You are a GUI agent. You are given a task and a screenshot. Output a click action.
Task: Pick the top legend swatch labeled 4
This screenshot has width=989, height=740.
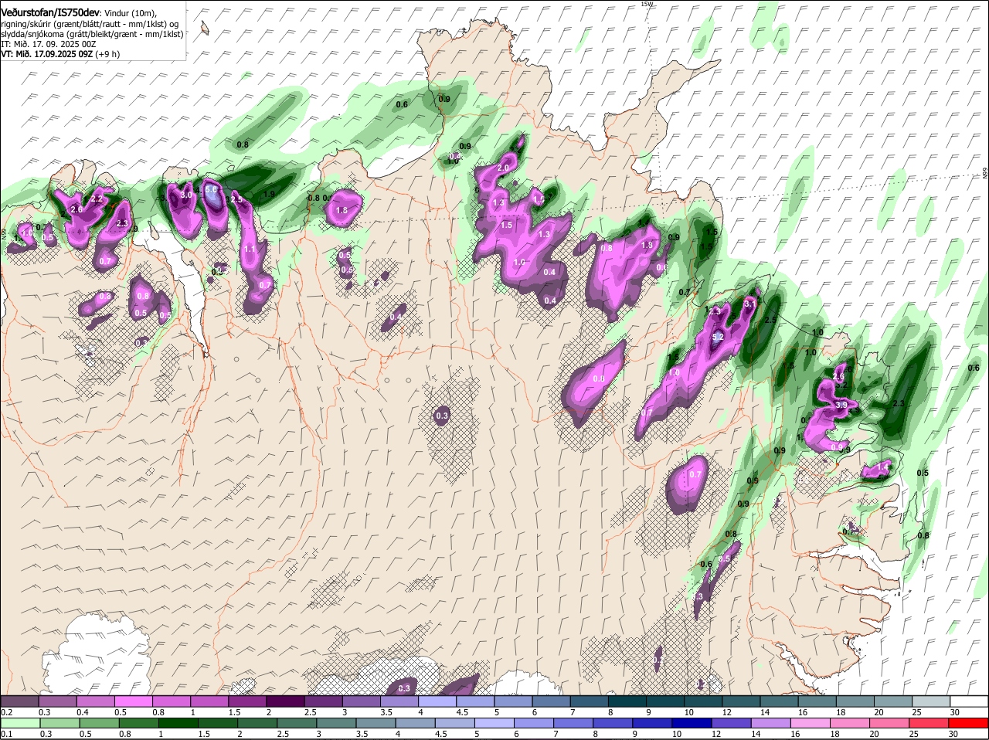pos(437,701)
